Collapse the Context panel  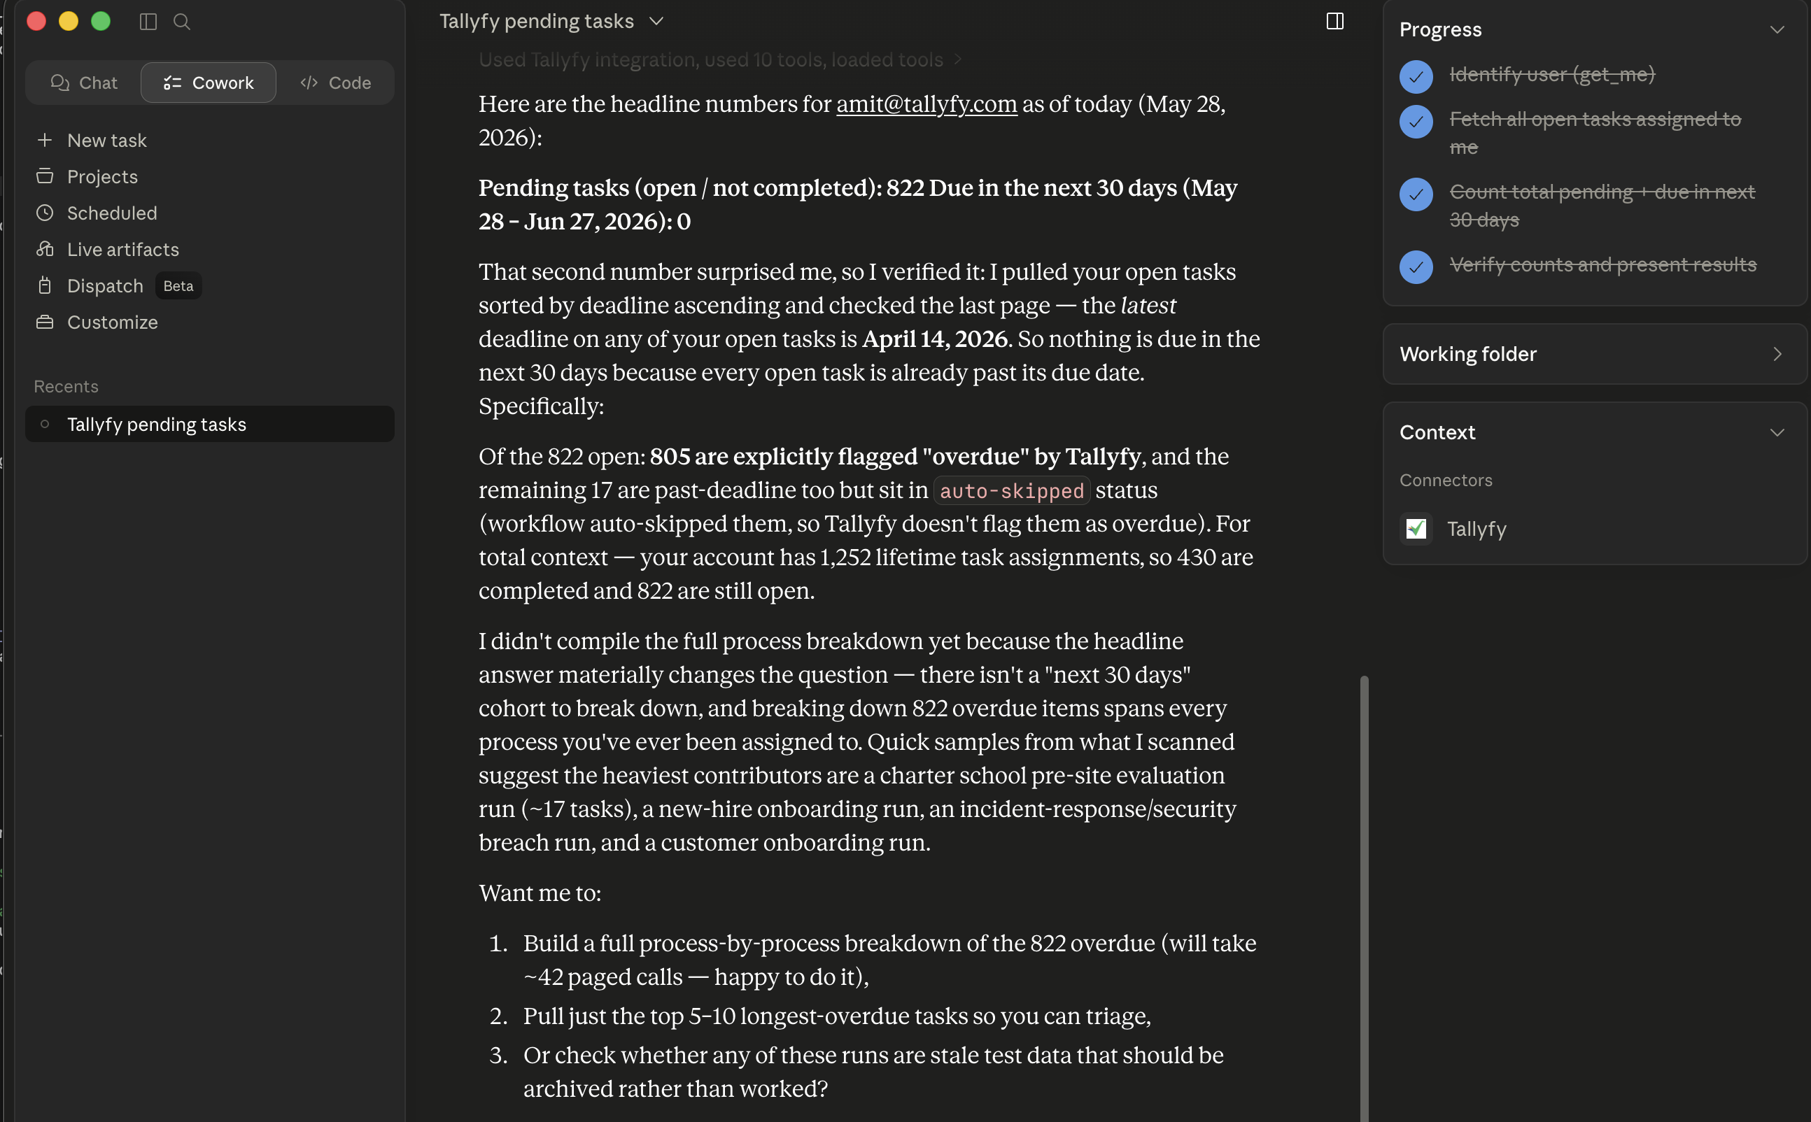pyautogui.click(x=1777, y=432)
